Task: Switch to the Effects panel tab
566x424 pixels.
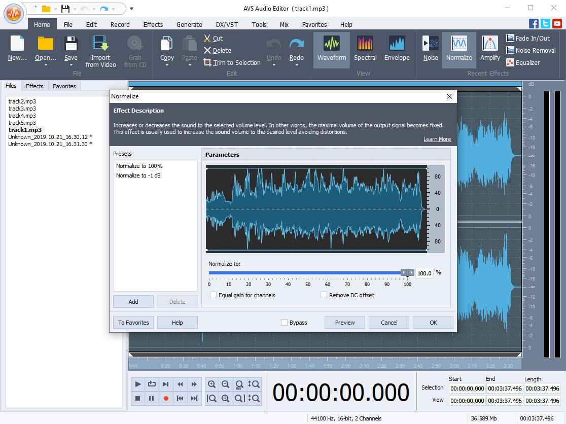Action: 34,86
